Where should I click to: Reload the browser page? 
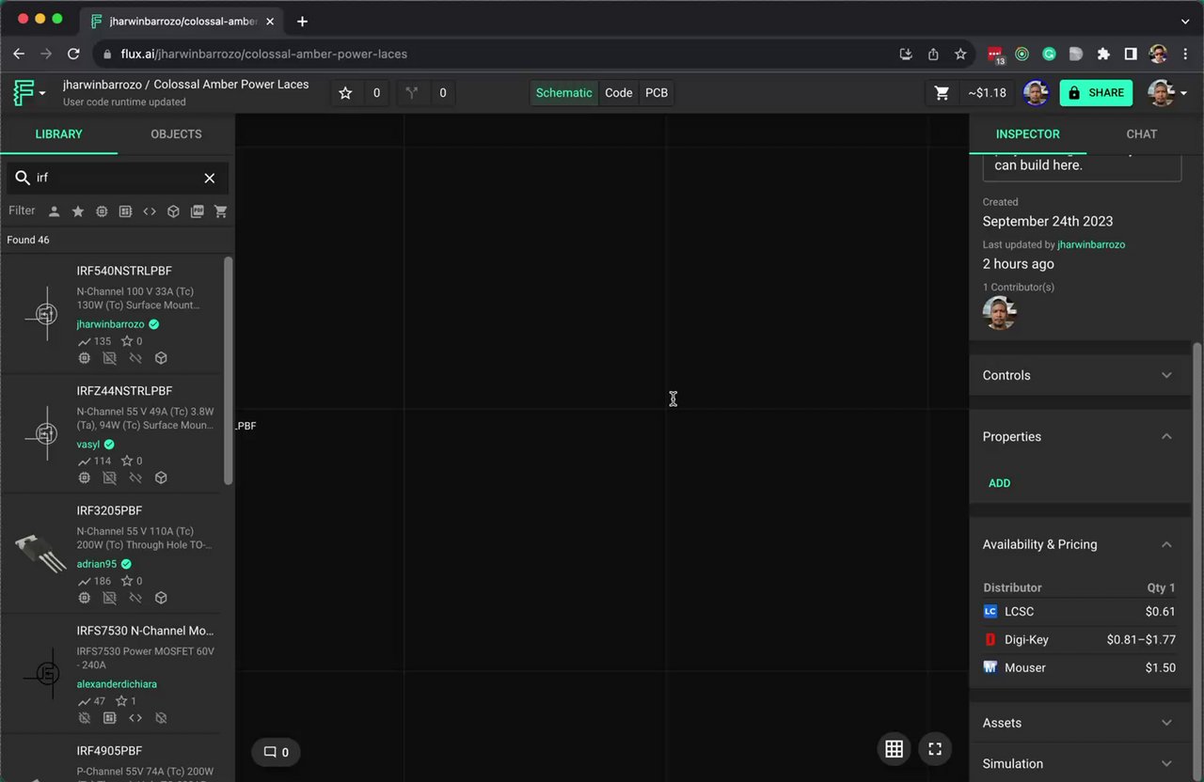(x=73, y=55)
